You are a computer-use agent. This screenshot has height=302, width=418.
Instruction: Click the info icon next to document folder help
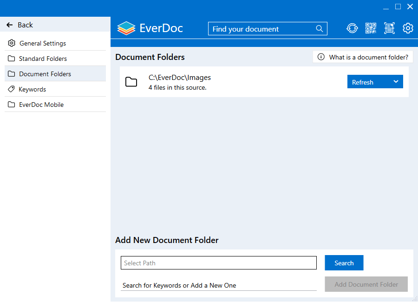[x=321, y=57]
